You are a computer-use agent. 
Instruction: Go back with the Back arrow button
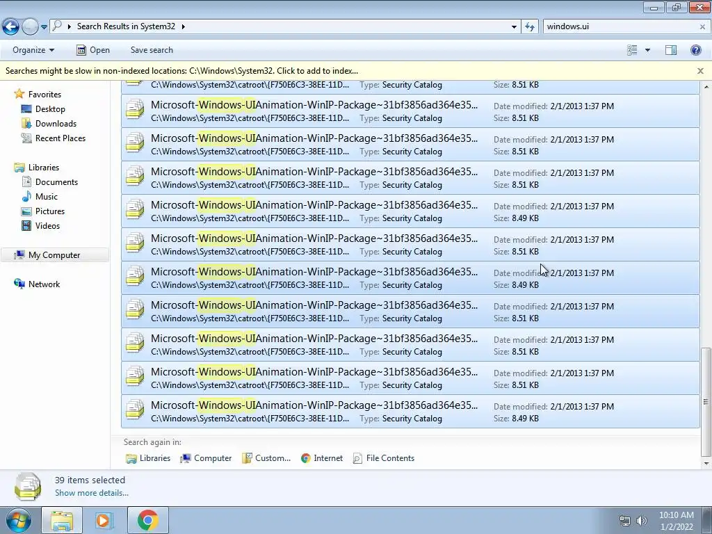coord(11,27)
